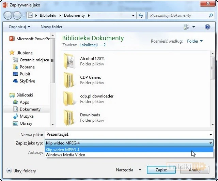The width and height of the screenshot is (218, 181).
Task: Click the blue help question mark icon
Action: (x=207, y=27)
